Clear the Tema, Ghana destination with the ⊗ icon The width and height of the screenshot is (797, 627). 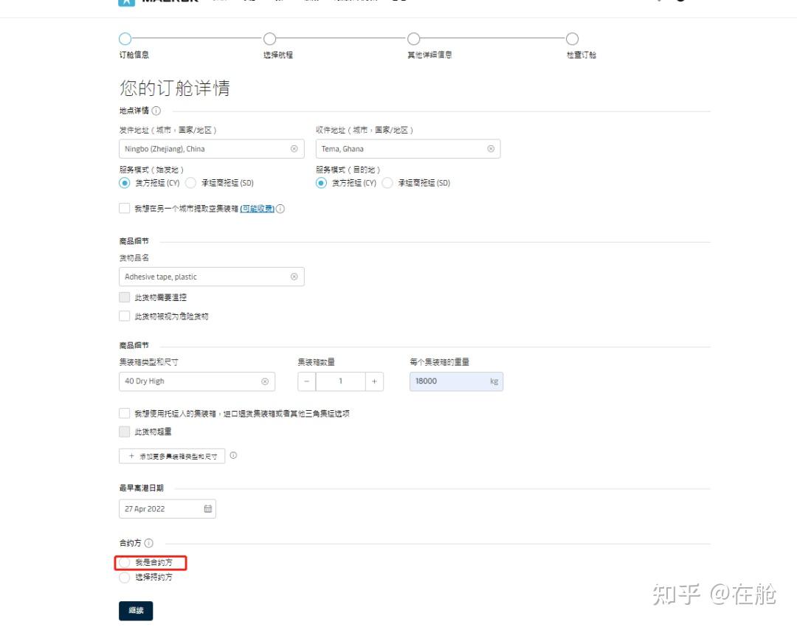pos(491,148)
